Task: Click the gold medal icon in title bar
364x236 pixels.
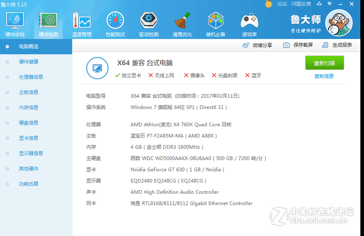Action: (268, 4)
